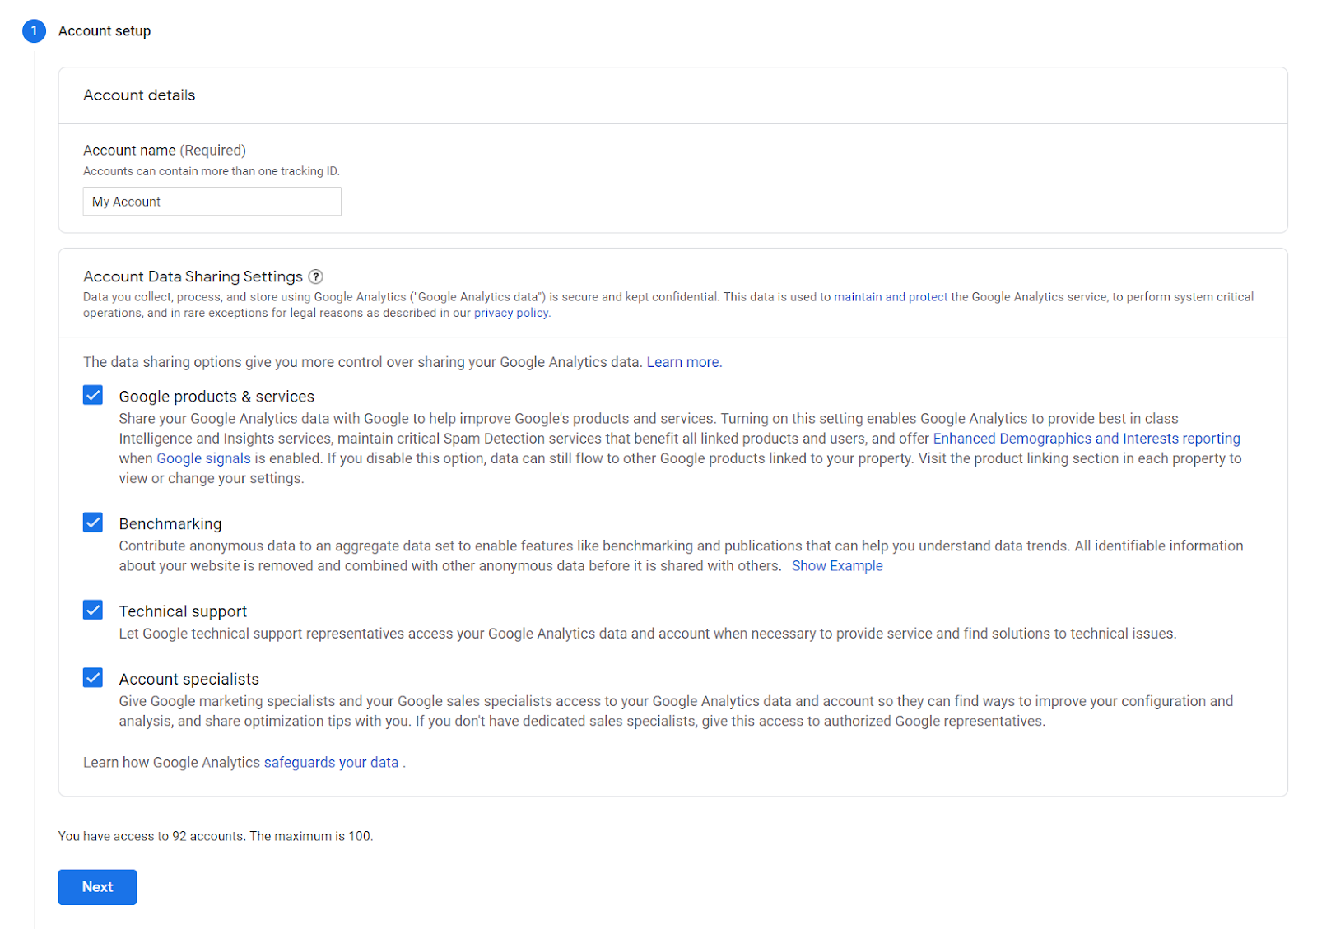Click the Account name input field

coord(212,202)
